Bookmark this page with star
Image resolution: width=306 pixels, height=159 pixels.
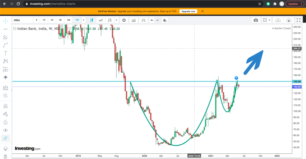(x=260, y=4)
